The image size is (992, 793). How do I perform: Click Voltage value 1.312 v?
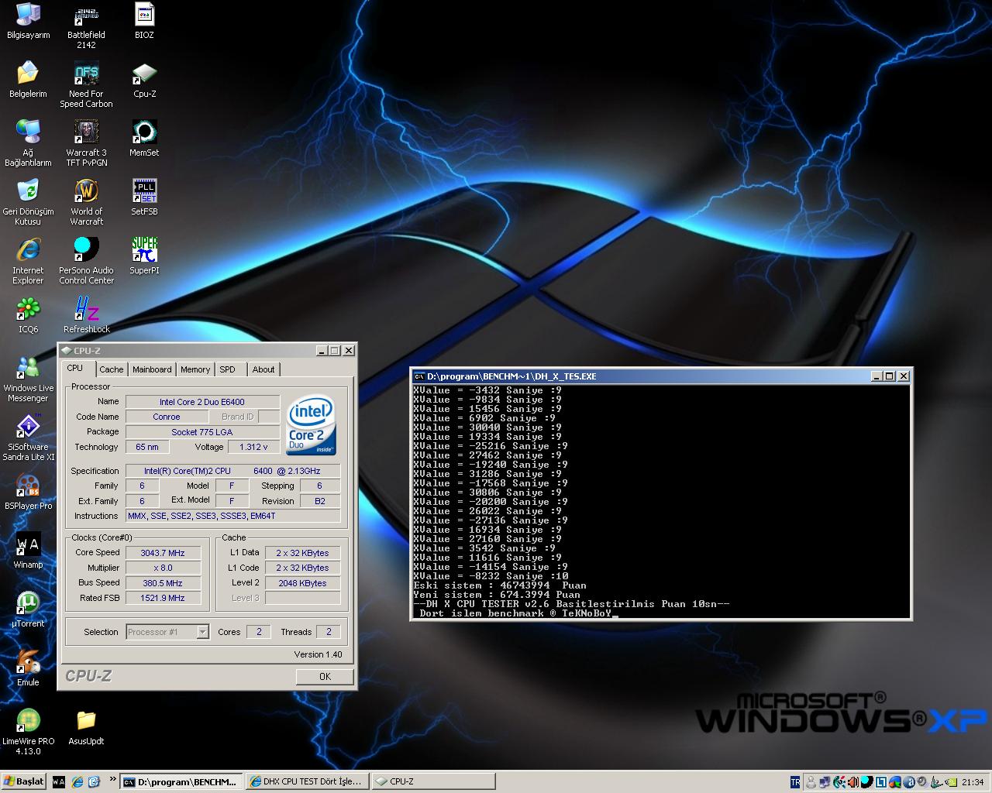(253, 447)
